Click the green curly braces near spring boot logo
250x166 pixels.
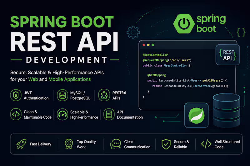point(241,32)
